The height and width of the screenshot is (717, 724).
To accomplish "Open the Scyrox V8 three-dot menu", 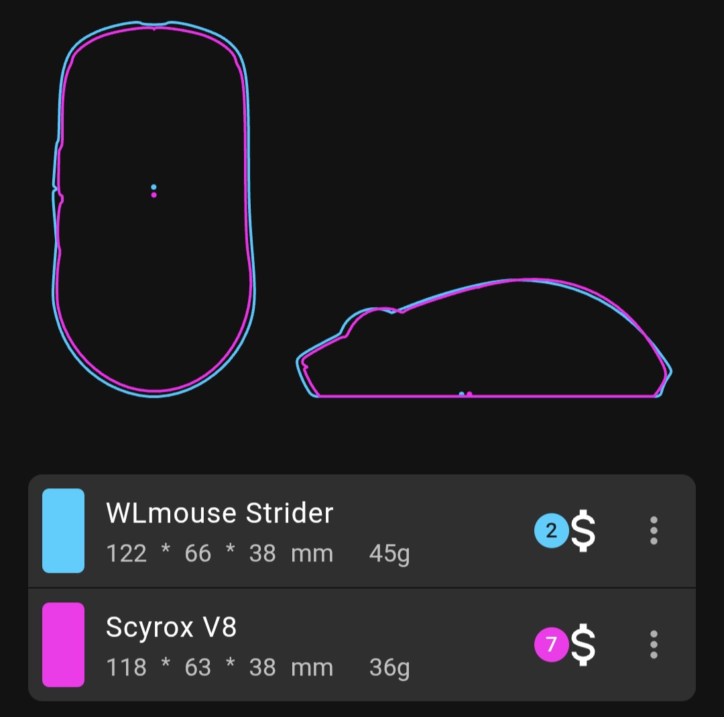I will (654, 645).
